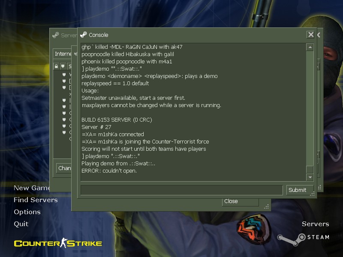Click 'Playing demo from .::Swat::..' line
The image size is (343, 257).
[118, 164]
